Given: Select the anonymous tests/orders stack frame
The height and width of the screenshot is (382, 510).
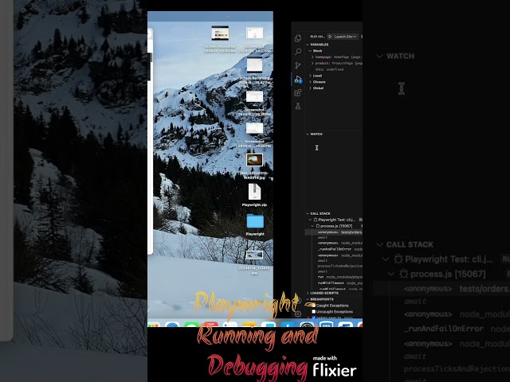Looking at the screenshot, I should 334,232.
